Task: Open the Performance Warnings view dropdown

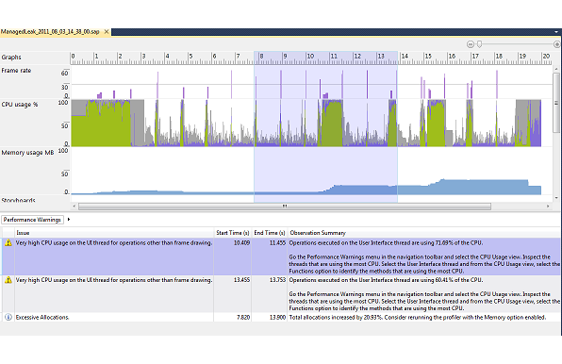Action: pyautogui.click(x=32, y=220)
